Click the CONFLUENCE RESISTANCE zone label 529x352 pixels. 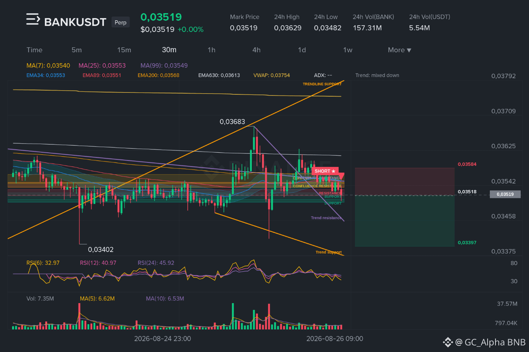[x=317, y=186]
